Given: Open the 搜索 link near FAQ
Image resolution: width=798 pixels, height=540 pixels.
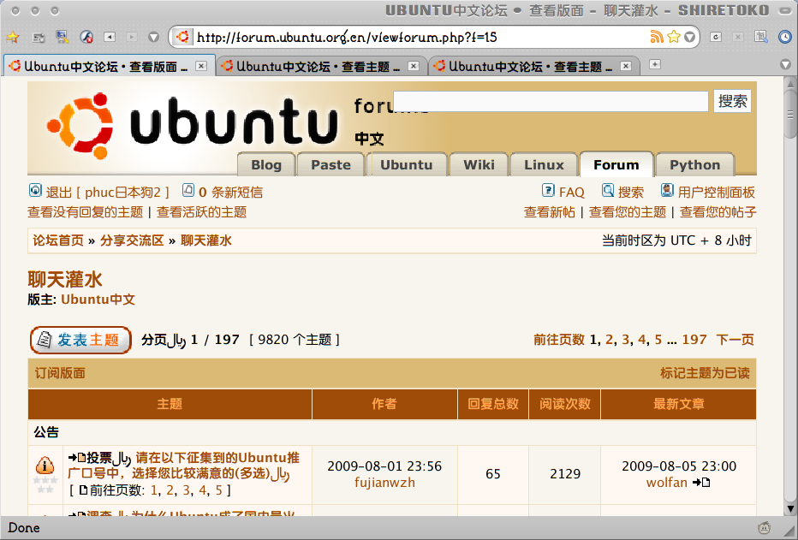Looking at the screenshot, I should pyautogui.click(x=631, y=193).
